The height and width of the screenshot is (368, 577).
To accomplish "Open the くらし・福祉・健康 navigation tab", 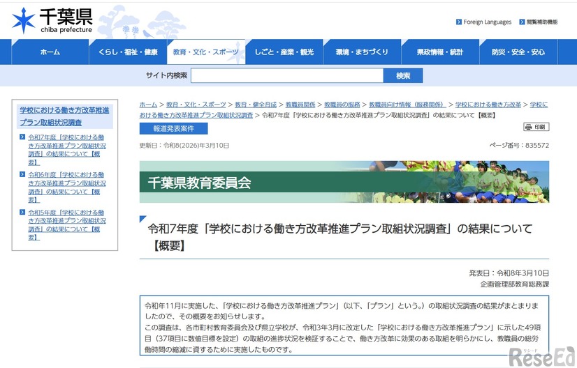I will click(x=128, y=52).
